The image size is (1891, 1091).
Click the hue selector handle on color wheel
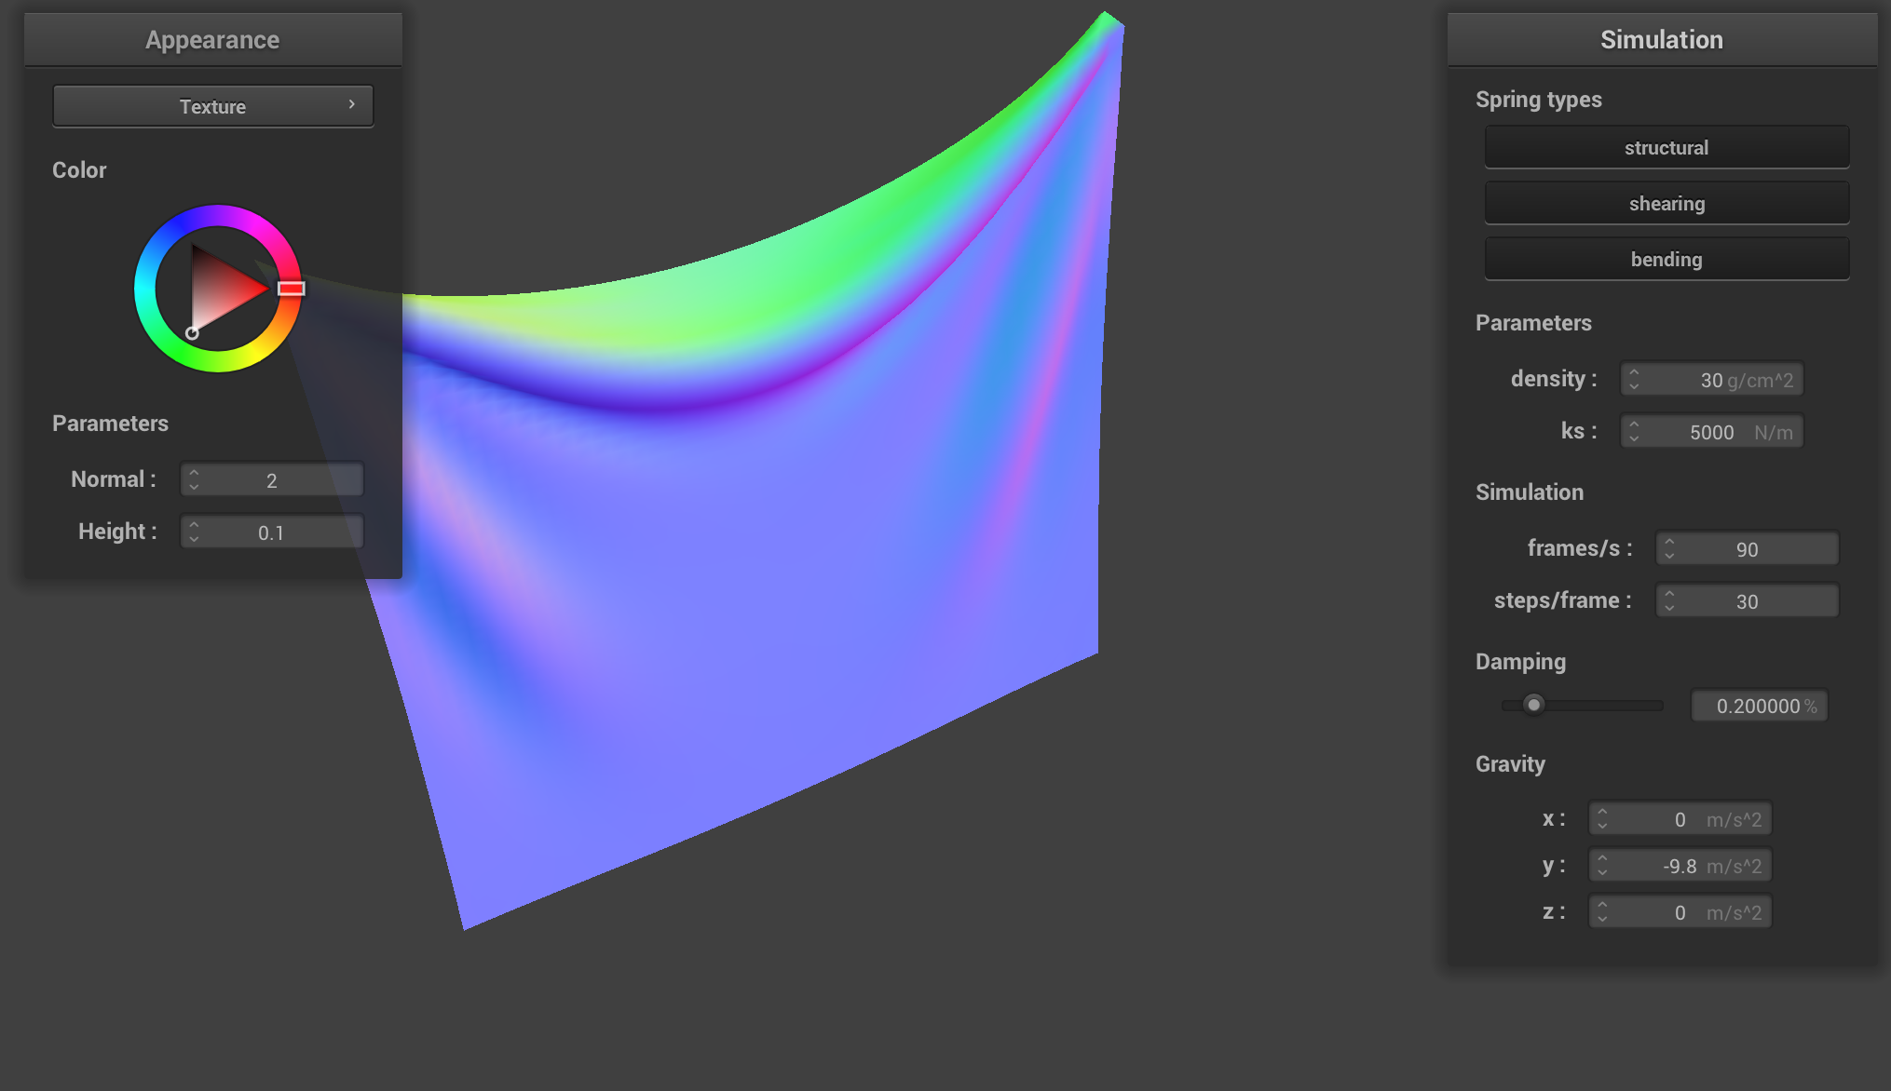pyautogui.click(x=292, y=289)
